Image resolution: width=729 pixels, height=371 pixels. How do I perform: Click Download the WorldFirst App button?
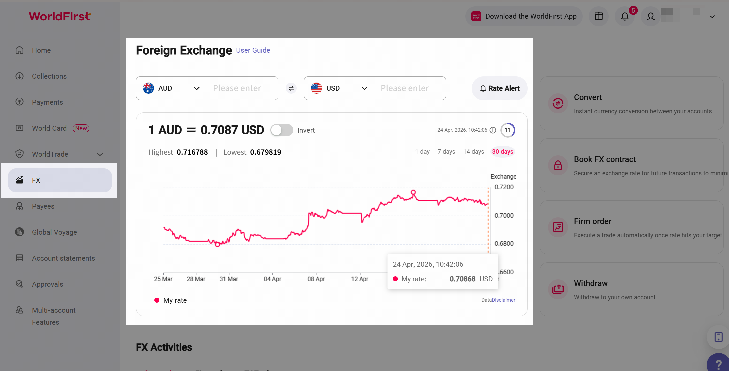coord(524,16)
